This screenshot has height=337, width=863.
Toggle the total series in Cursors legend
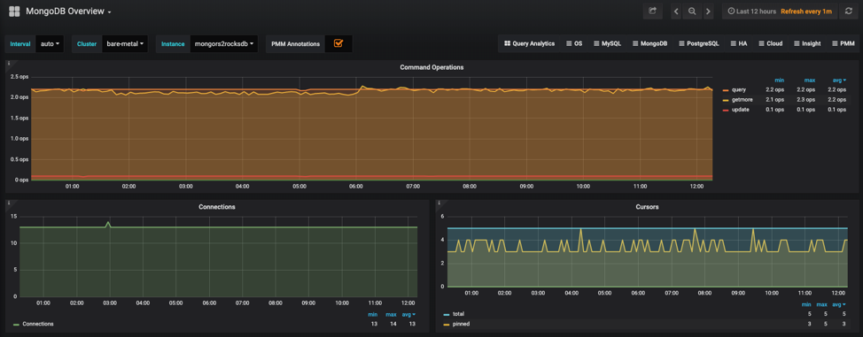[458, 314]
